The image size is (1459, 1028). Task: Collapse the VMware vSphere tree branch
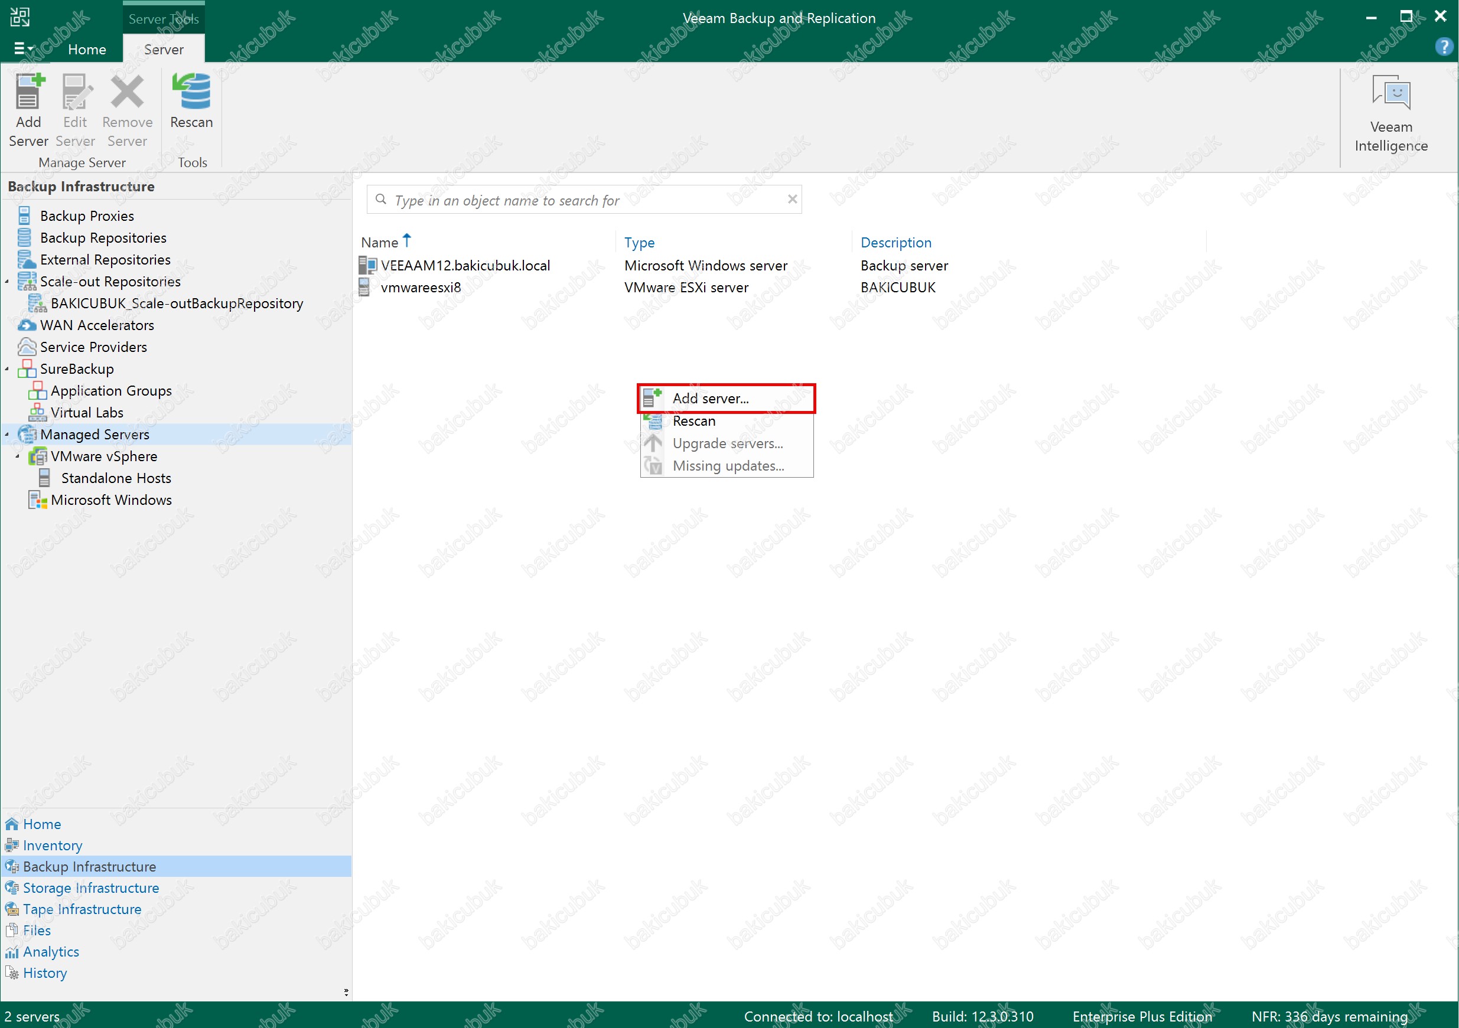click(18, 456)
